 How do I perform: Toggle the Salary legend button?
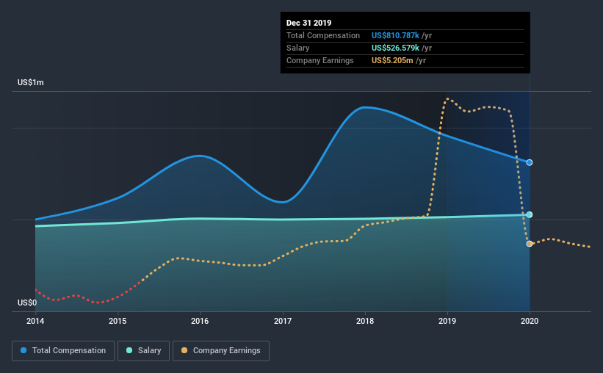click(143, 351)
